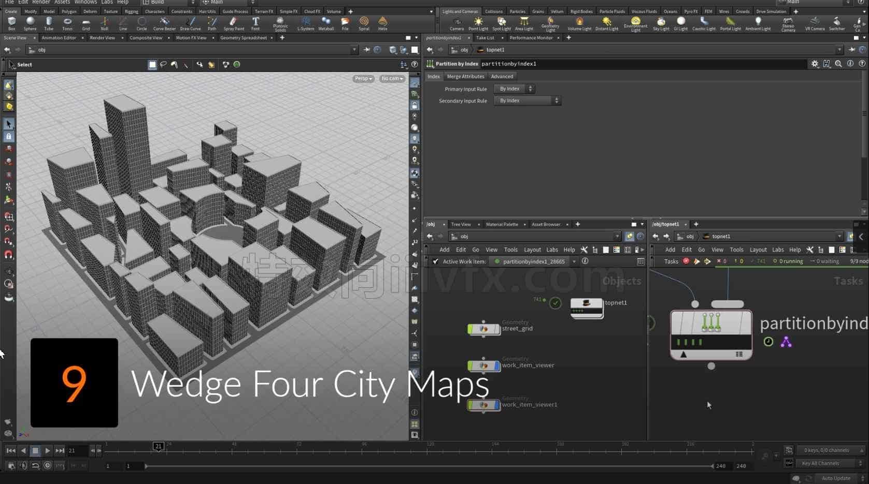
Task: Play the timeline forward
Action: click(47, 451)
